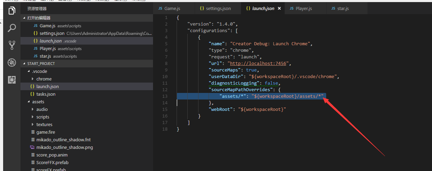Viewport: 432px width, 171px height.
Task: Select launch.json in the open editors list
Action: [86, 41]
